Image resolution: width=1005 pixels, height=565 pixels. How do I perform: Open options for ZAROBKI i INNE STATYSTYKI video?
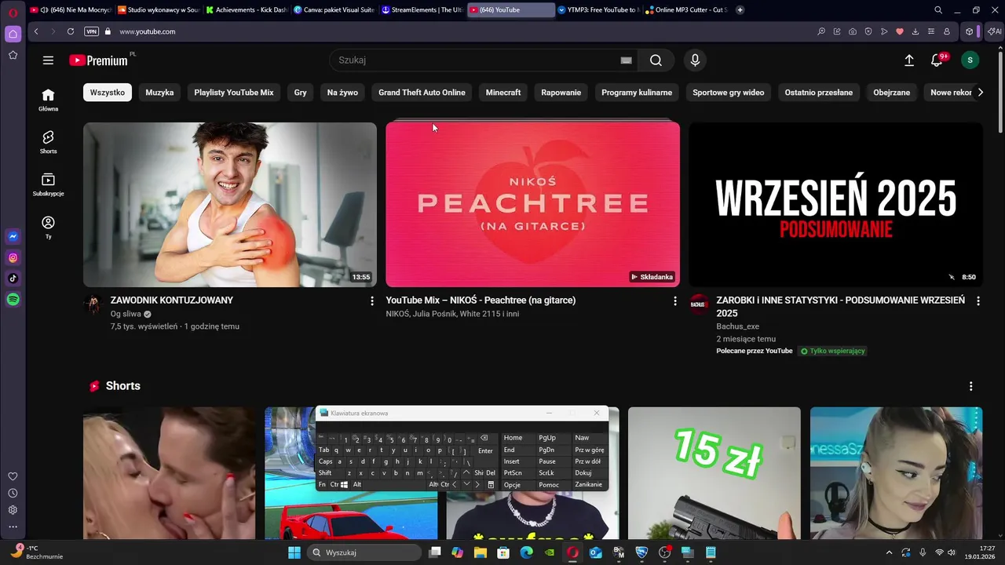coord(978,301)
